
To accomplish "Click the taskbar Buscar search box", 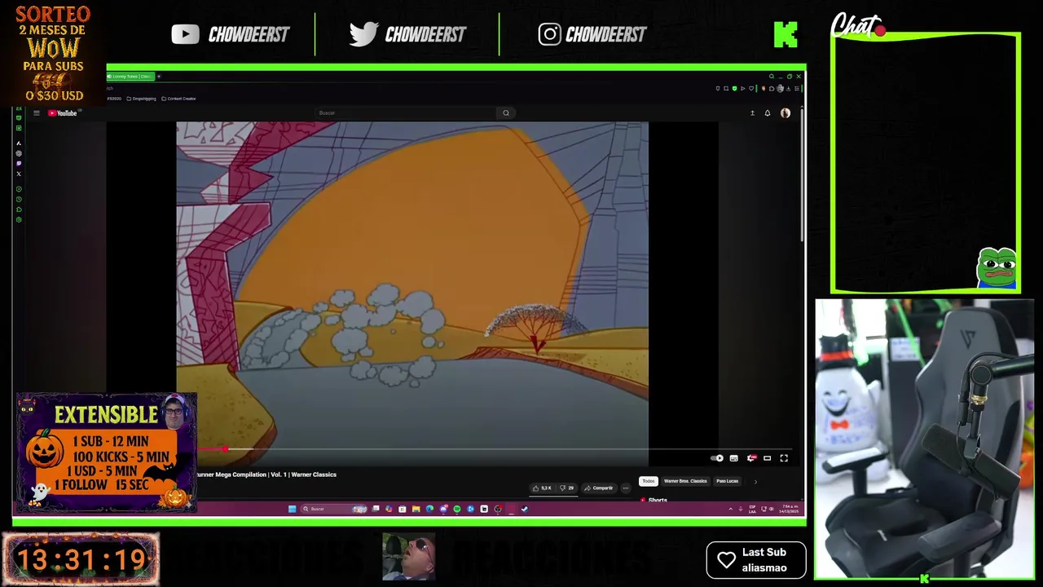I will (333, 509).
